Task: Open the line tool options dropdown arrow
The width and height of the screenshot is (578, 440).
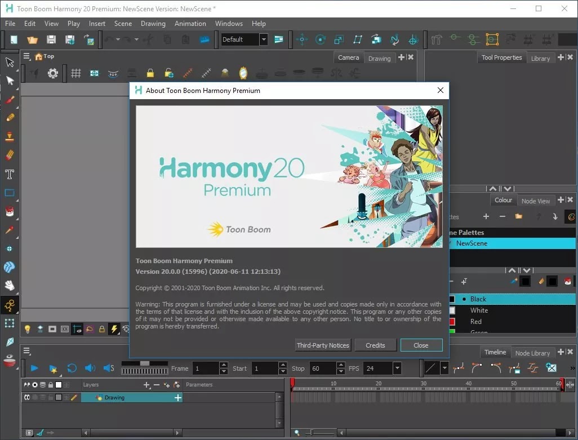Action: 444,368
